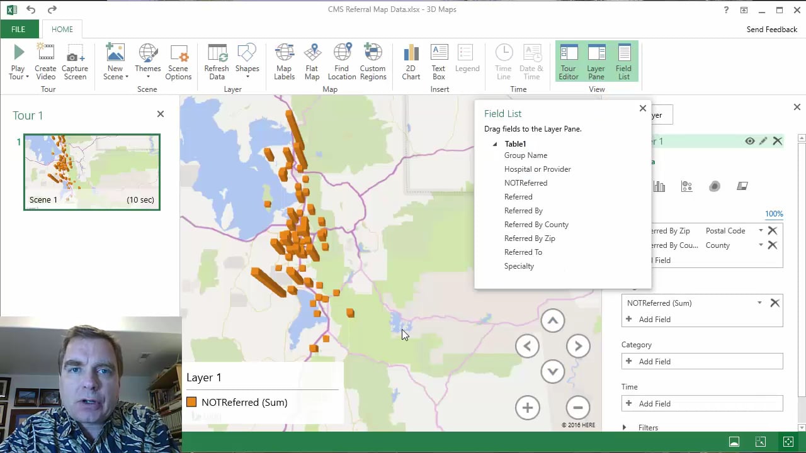Select the HOME ribbon tab
Screen dimensions: 806x453
click(x=62, y=30)
